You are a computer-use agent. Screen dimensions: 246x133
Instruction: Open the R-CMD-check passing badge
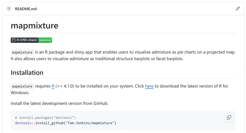tap(31, 40)
